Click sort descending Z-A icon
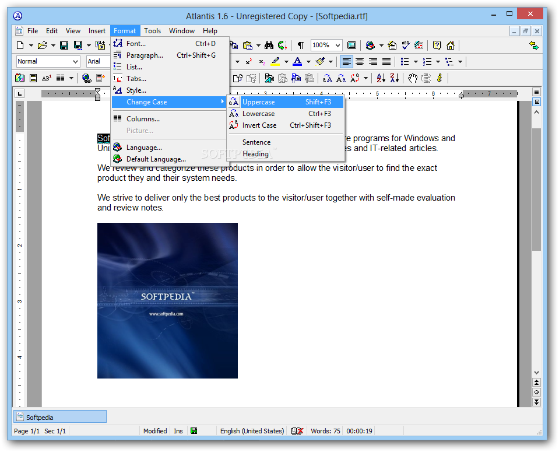559x452 pixels. [x=395, y=78]
